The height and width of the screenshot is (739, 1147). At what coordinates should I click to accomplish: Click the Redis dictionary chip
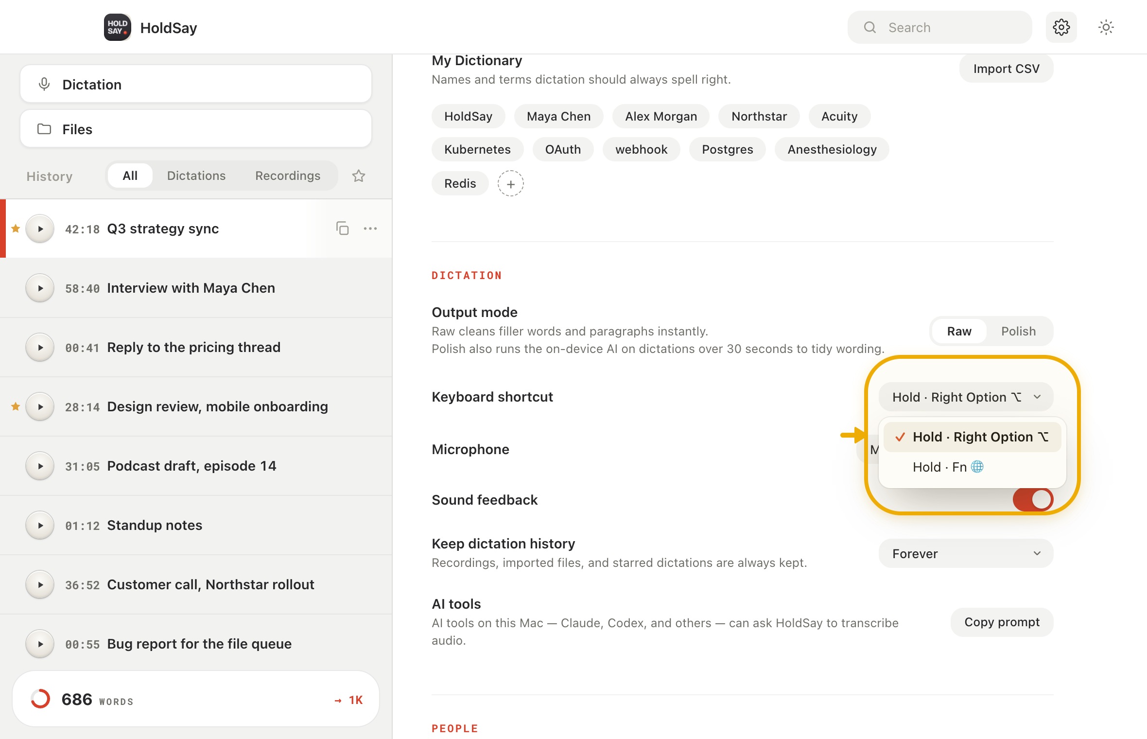[460, 183]
